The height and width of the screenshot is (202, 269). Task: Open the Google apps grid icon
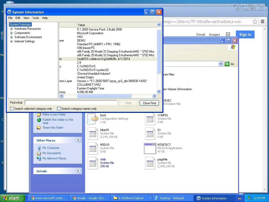coord(228,34)
